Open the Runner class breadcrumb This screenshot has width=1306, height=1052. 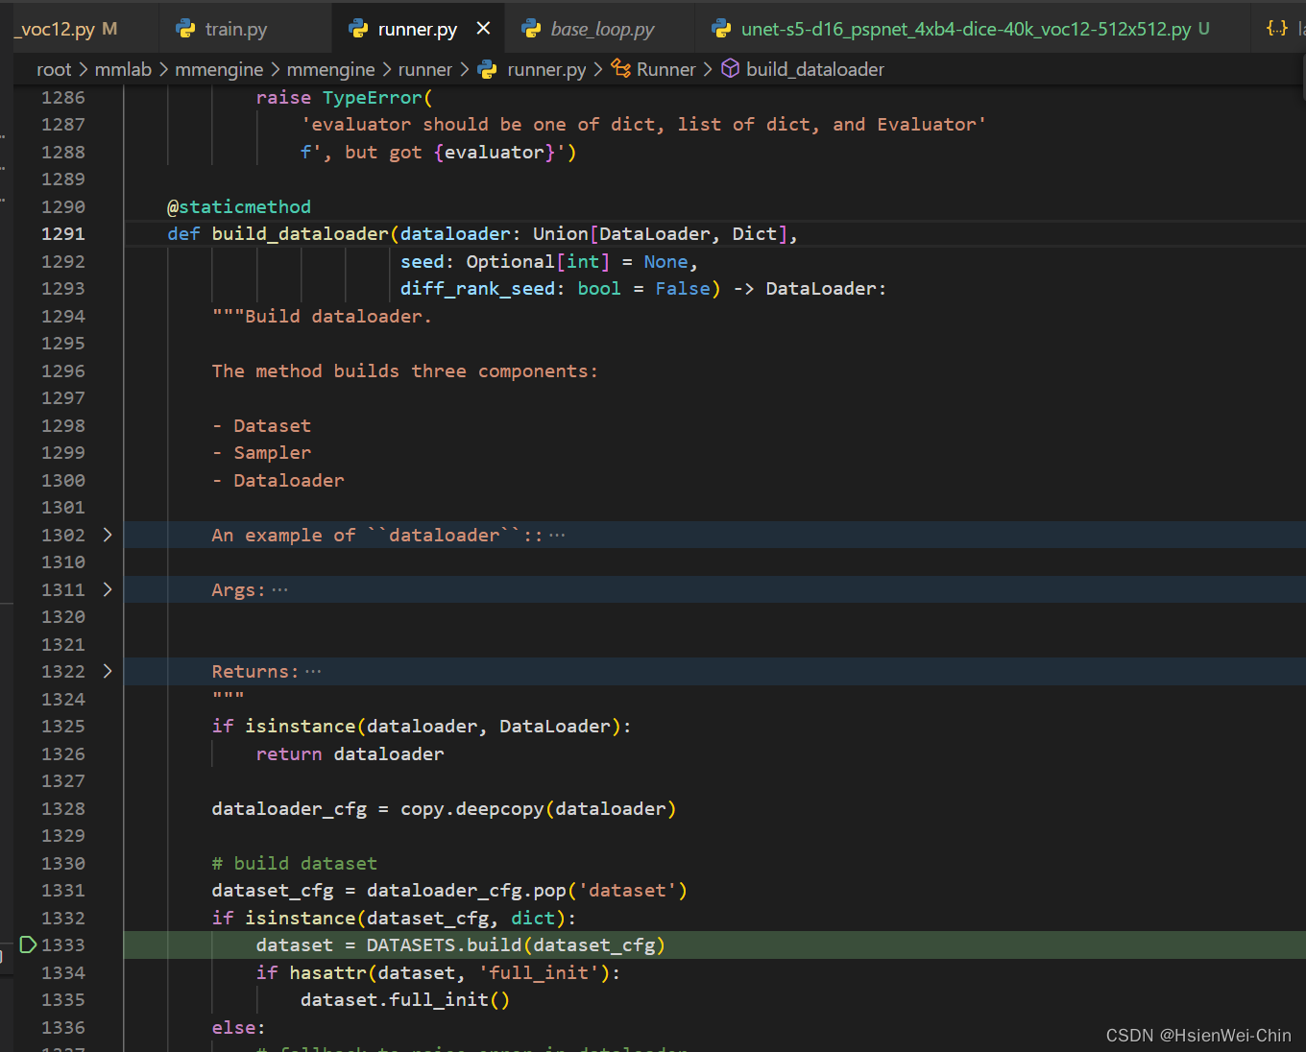coord(665,69)
